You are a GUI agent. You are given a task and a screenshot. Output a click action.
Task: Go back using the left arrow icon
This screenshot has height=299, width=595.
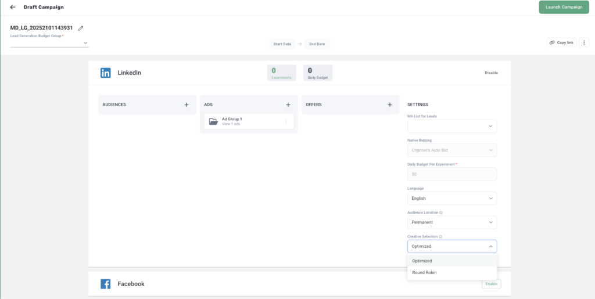coord(13,7)
